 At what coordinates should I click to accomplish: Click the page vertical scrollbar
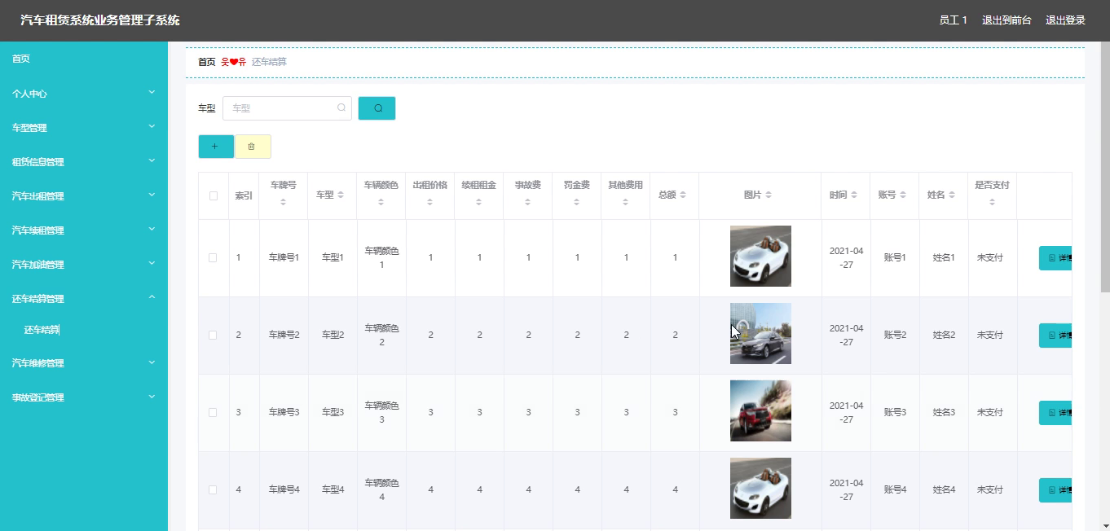click(1105, 167)
